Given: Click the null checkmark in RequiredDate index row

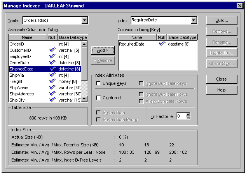Looking at the screenshot, I should coord(162,44).
